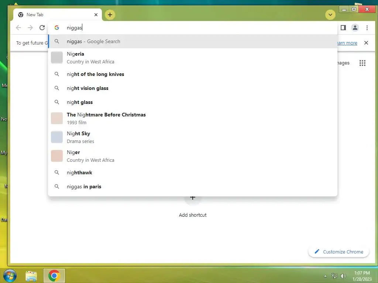Click search icon beside 'night vision glass'
Screen dimensions: 378x283
56,88
